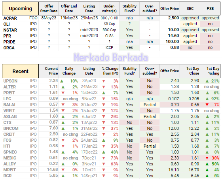Click the Daily Change column header
This screenshot has width=222, height=180.
click(69, 71)
